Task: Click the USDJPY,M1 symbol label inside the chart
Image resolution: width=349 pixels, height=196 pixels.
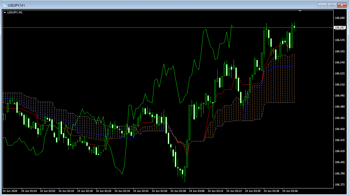Action: [x=15, y=13]
